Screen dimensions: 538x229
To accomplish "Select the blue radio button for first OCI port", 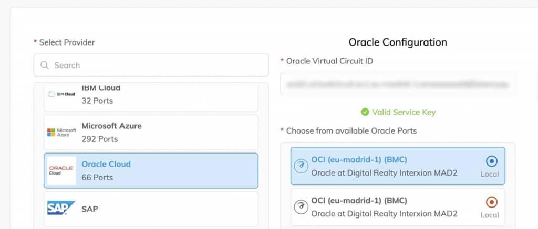I will tap(492, 161).
